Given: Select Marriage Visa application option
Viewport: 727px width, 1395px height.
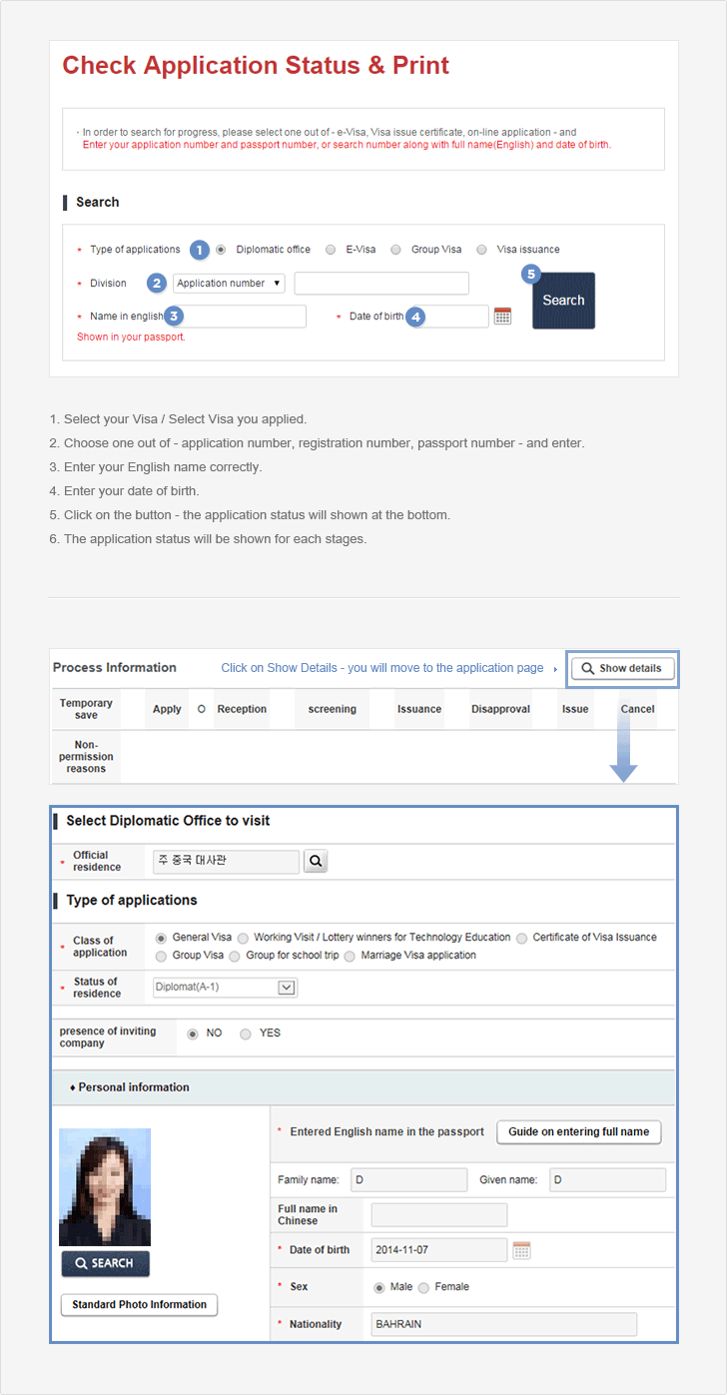Looking at the screenshot, I should (350, 956).
